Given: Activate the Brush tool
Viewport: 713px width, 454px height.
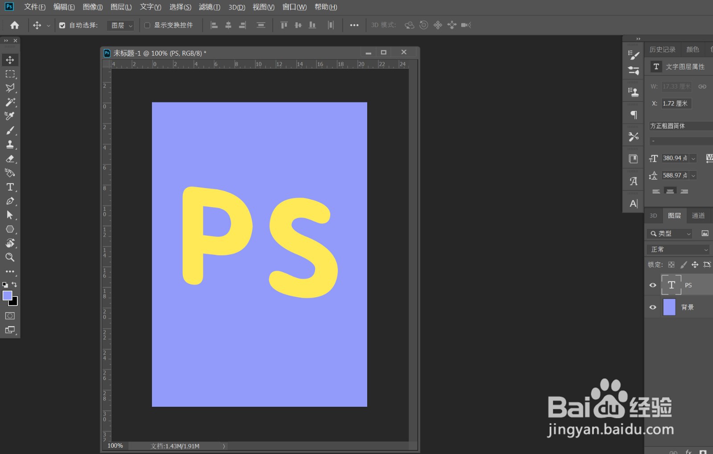Looking at the screenshot, I should (10, 130).
